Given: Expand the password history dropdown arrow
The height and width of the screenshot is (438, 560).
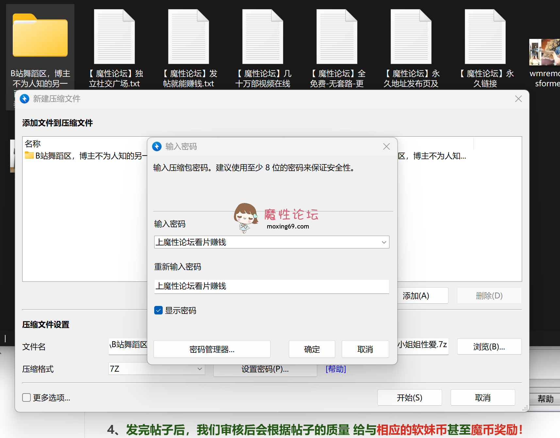Looking at the screenshot, I should [384, 242].
